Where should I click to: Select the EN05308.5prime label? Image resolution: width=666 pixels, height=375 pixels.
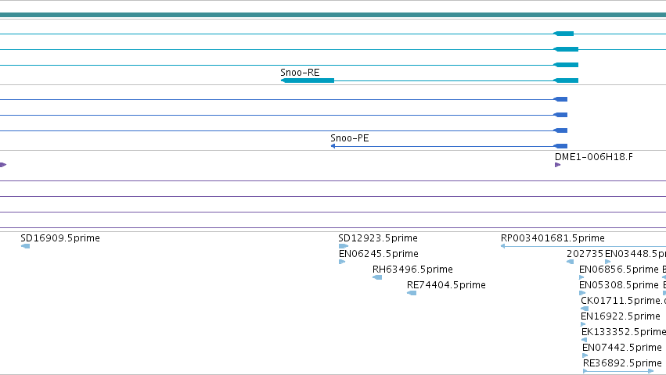pyautogui.click(x=619, y=285)
